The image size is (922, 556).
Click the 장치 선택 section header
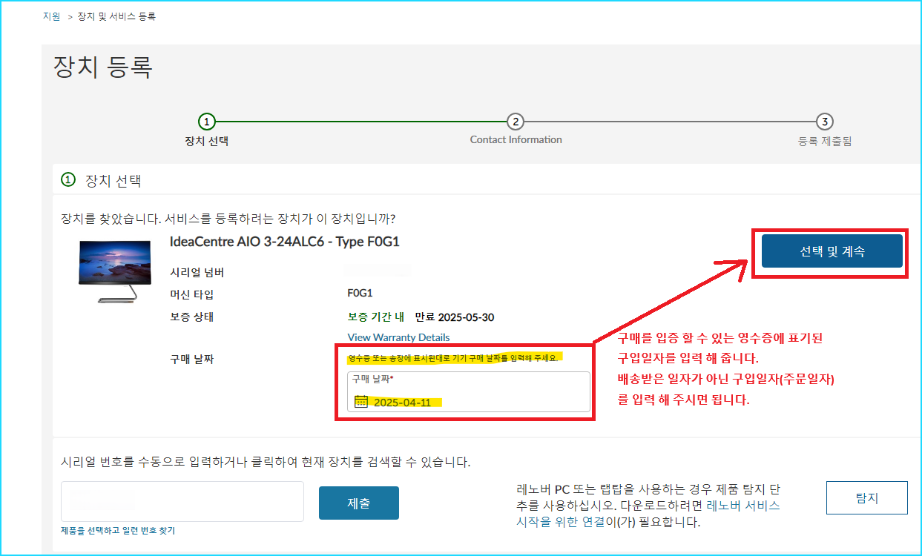coord(113,180)
